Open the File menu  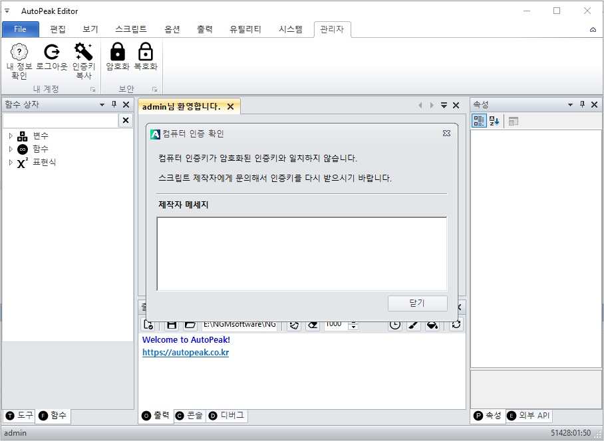point(21,29)
